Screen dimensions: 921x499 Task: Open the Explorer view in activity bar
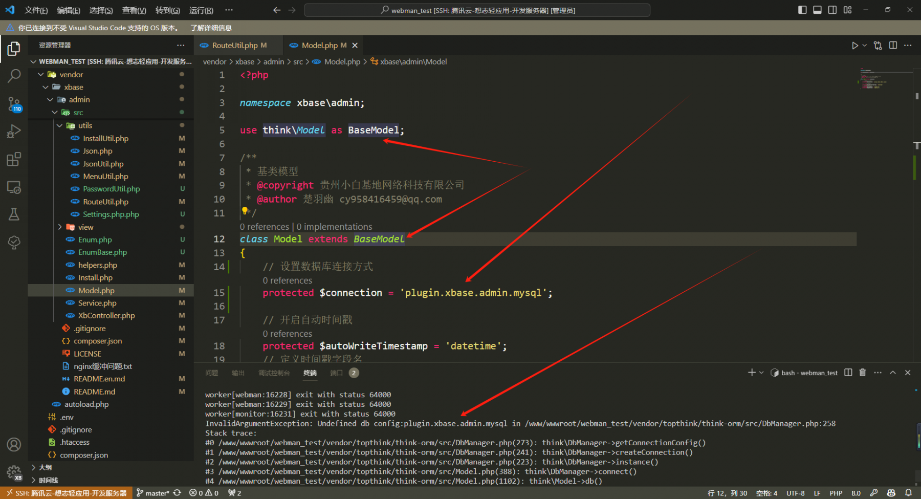pos(14,49)
